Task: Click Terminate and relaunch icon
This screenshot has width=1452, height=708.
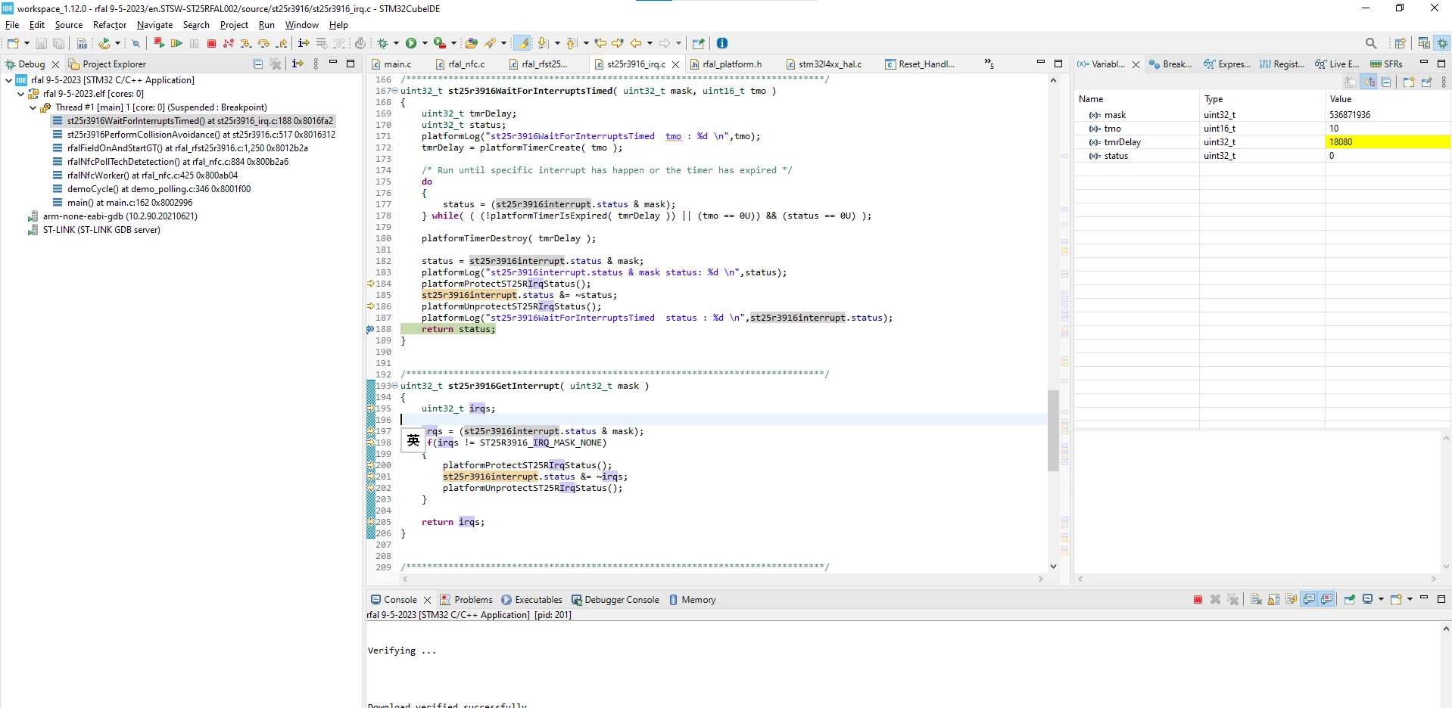Action: [x=159, y=43]
